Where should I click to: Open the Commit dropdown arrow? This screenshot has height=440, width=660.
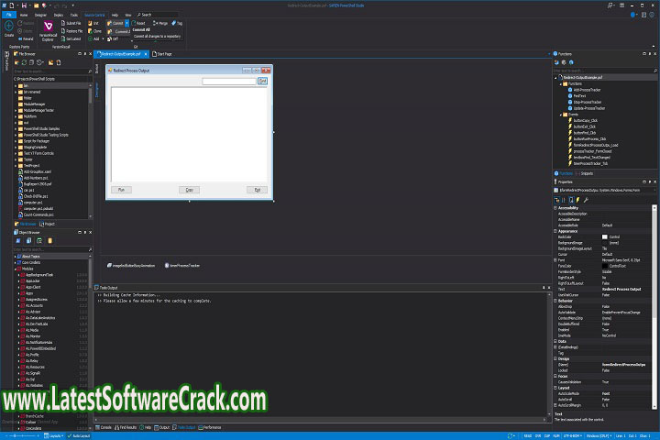pos(126,23)
